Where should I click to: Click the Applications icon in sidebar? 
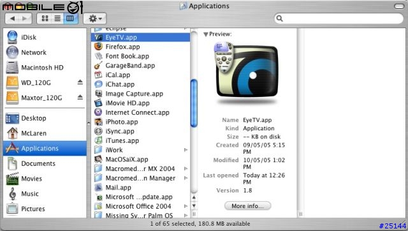[x=12, y=148]
